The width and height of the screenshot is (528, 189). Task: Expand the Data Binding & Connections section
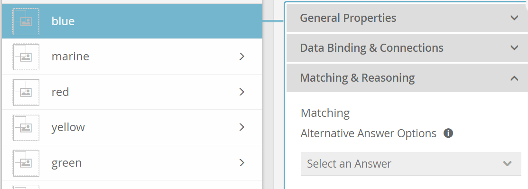407,48
